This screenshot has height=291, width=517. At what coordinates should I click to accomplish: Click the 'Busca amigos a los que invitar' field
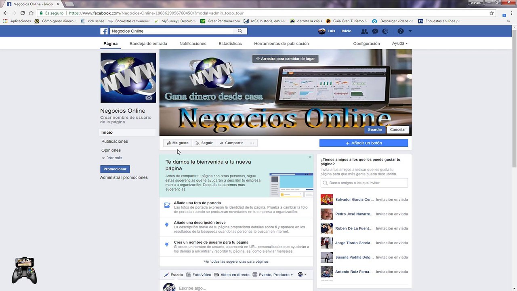(x=364, y=183)
